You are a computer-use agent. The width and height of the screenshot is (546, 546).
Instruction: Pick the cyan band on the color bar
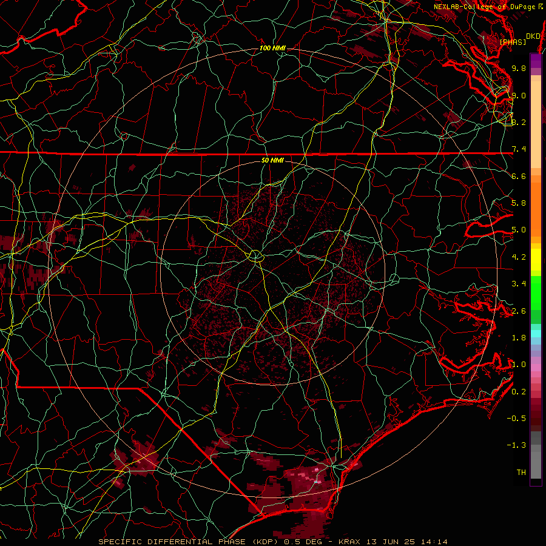[536, 334]
